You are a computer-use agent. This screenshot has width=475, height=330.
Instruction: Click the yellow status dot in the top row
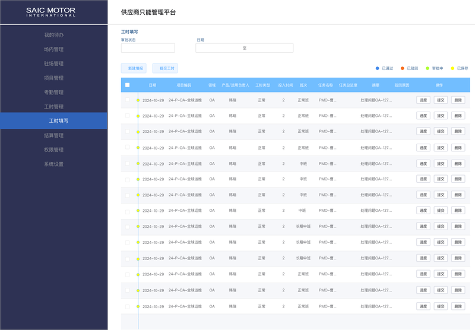click(x=138, y=100)
